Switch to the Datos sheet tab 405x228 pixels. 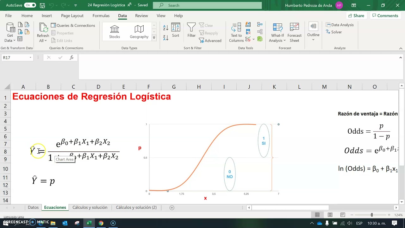tap(33, 207)
